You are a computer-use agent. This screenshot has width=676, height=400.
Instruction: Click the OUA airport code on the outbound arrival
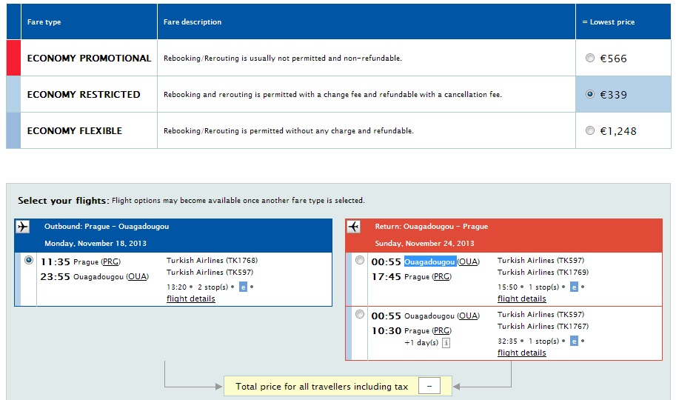point(138,276)
